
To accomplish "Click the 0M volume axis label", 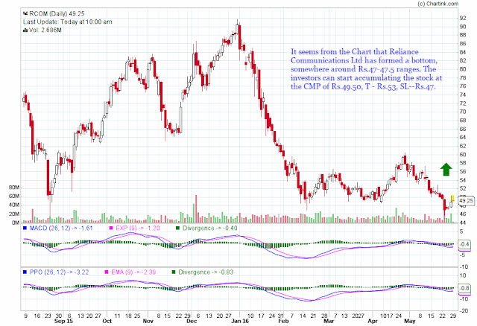I will click(x=16, y=223).
